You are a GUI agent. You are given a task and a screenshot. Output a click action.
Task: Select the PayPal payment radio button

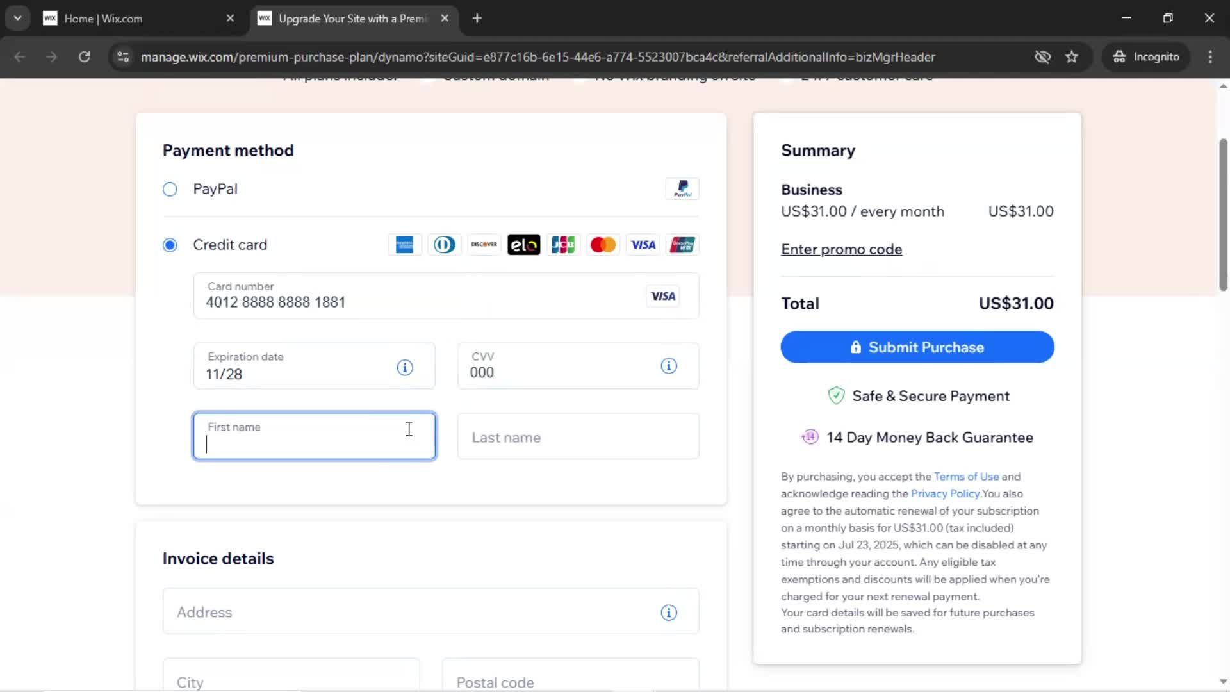(x=170, y=189)
